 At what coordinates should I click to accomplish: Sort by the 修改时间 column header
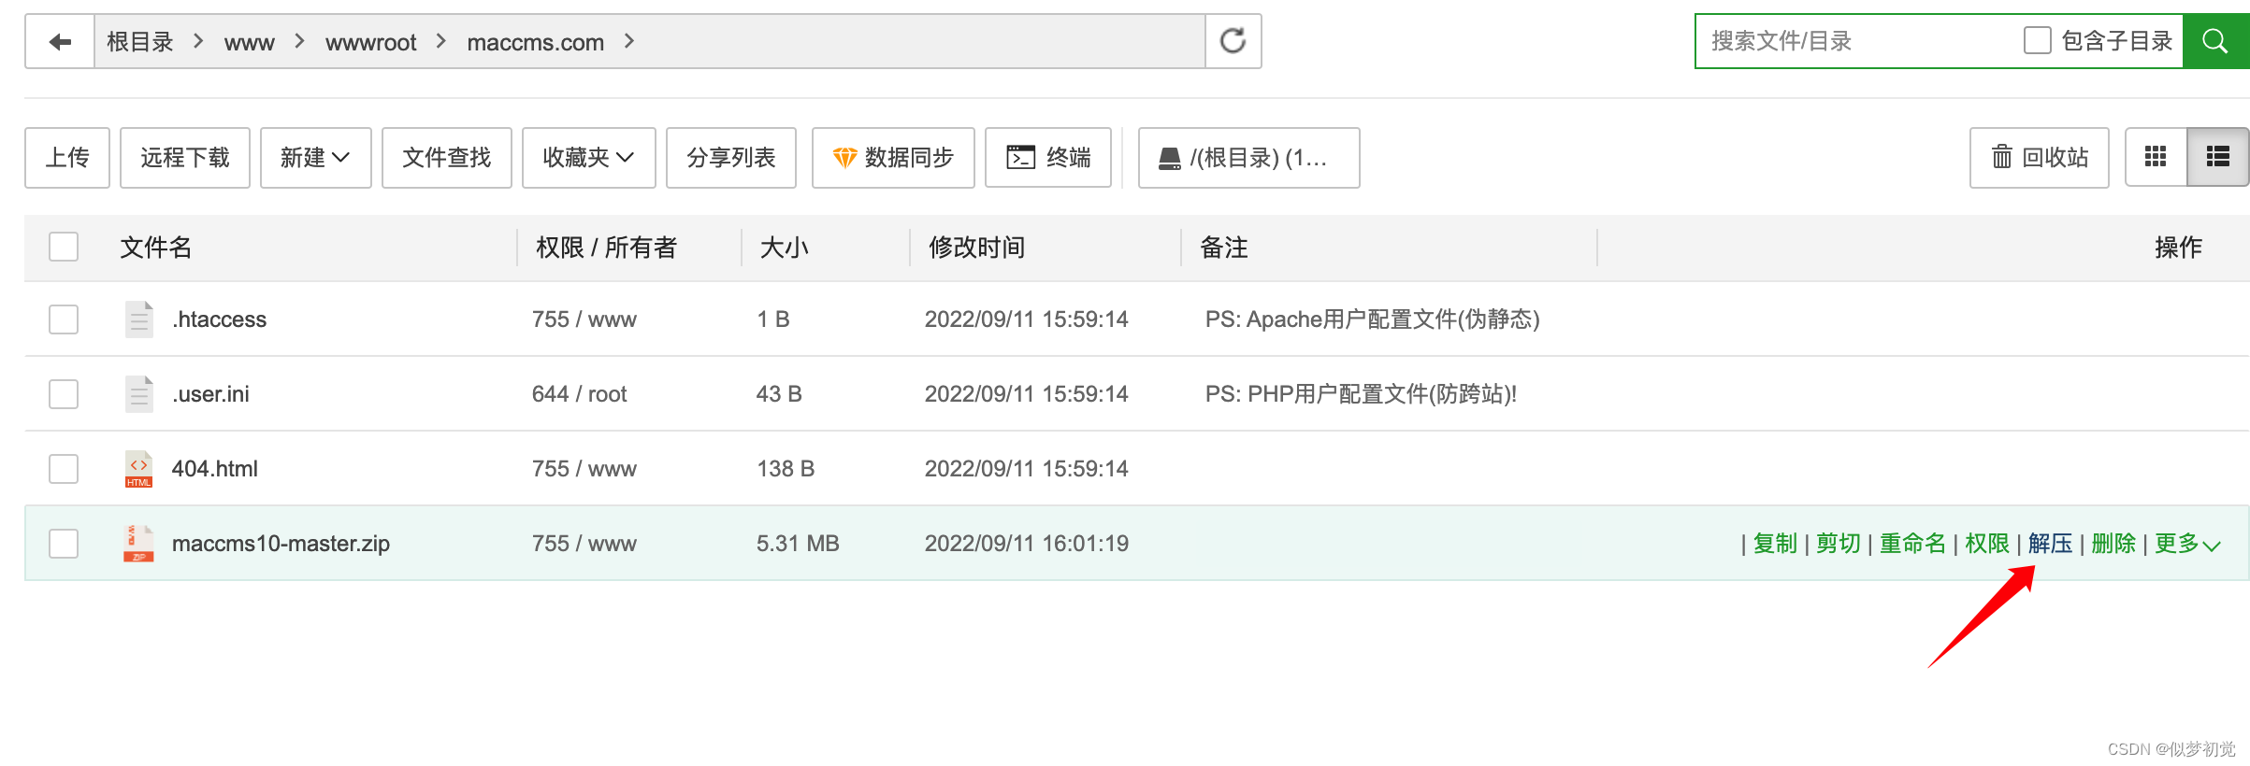click(977, 247)
